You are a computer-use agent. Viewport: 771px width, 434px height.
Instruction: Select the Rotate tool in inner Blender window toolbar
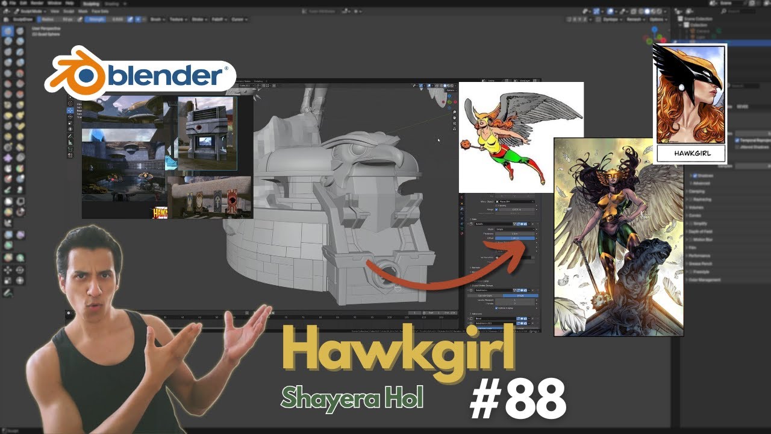pyautogui.click(x=70, y=117)
